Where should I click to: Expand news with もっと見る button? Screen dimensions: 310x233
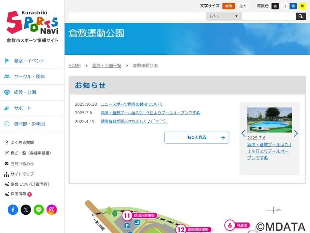click(x=196, y=137)
